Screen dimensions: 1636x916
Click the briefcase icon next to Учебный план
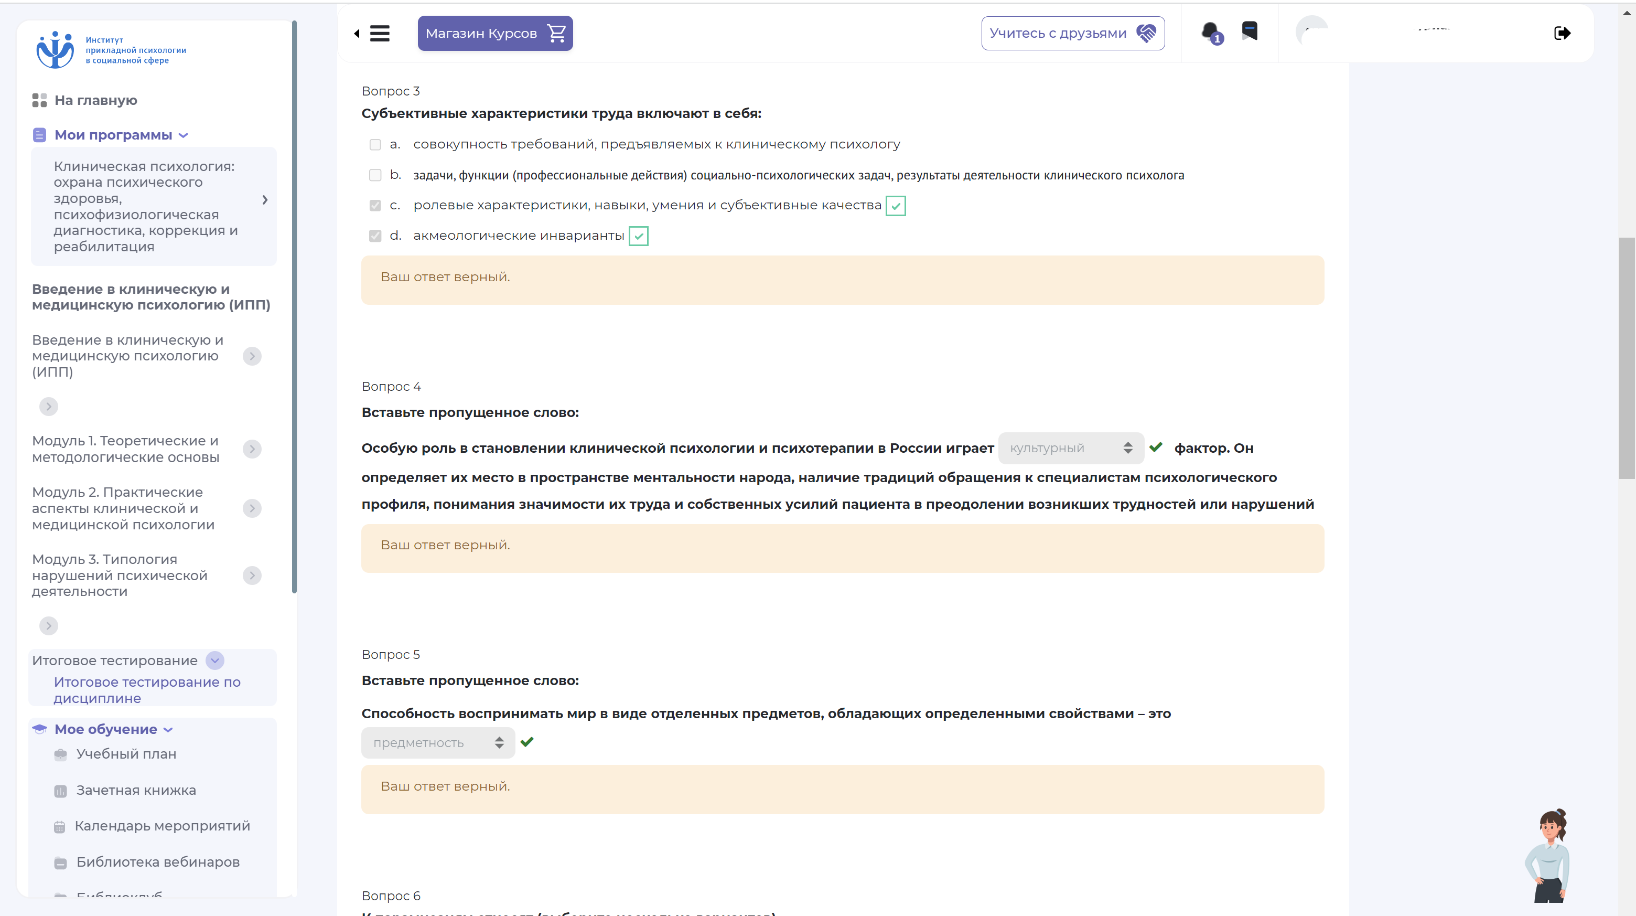point(60,754)
